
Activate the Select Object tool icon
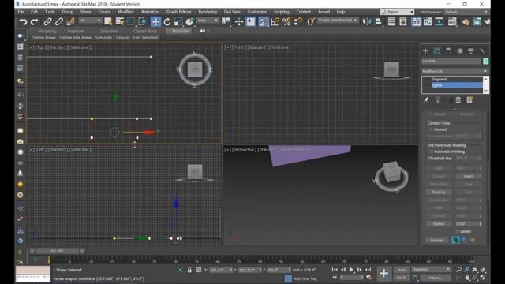pos(108,22)
